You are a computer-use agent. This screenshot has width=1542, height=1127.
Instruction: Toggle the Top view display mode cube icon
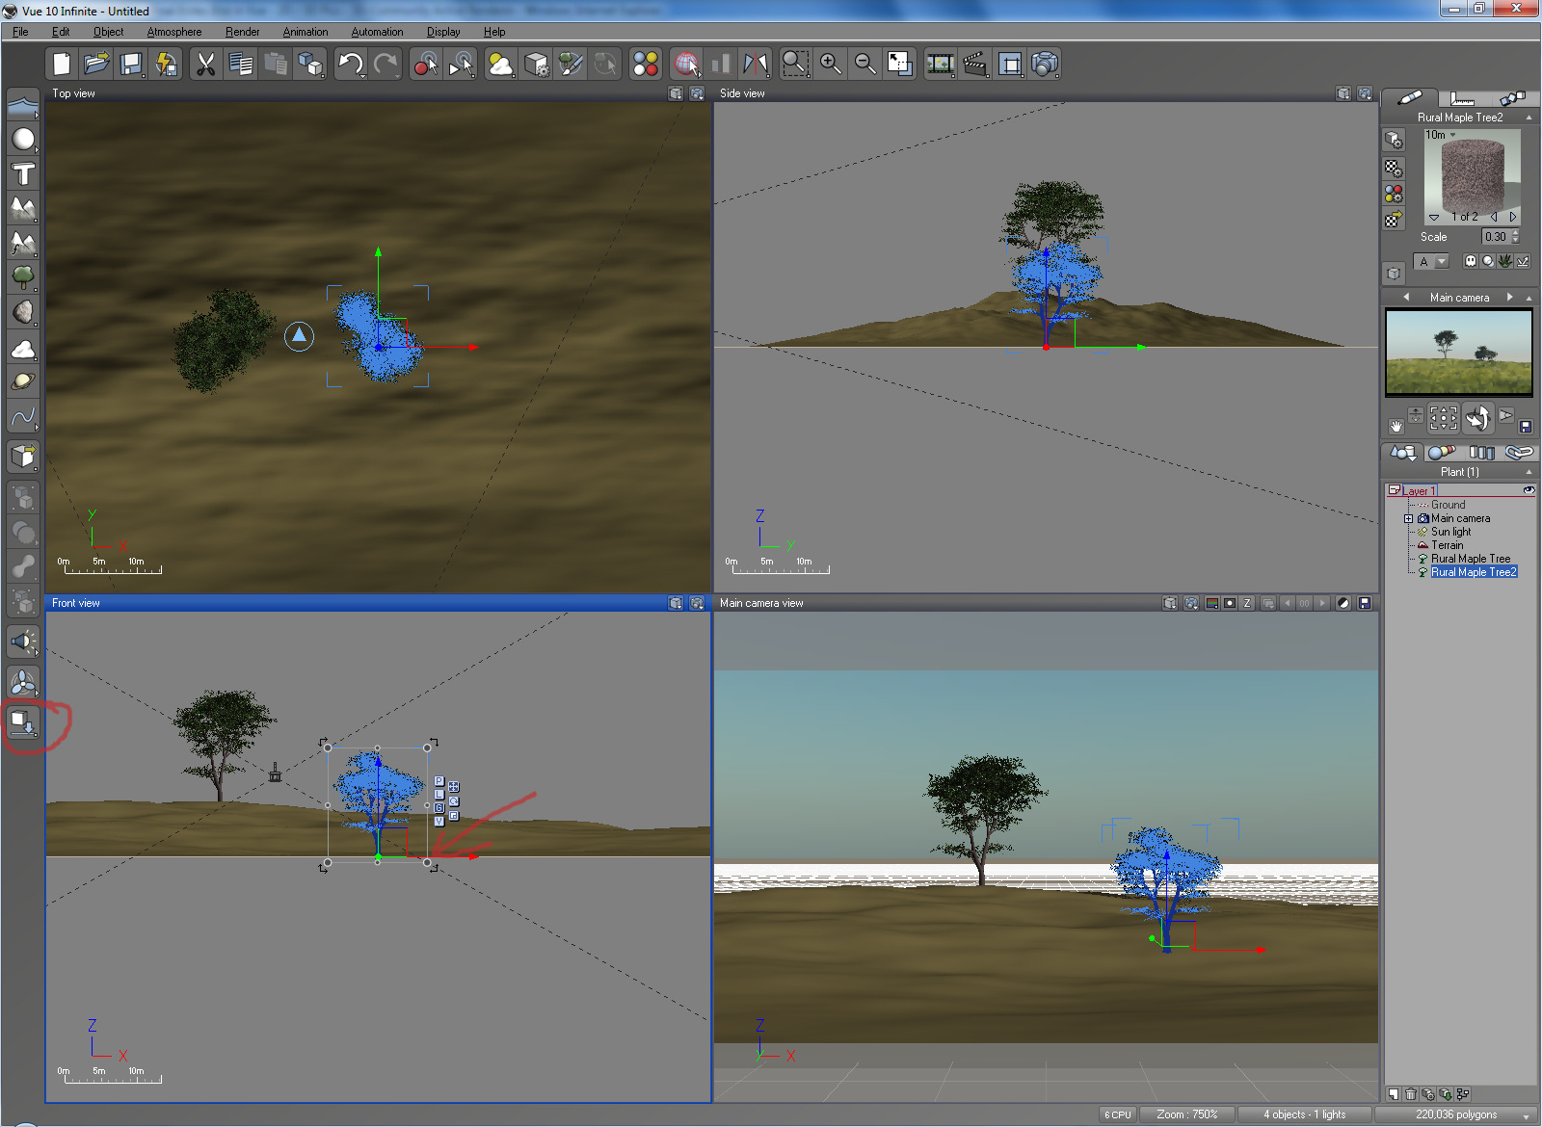(676, 93)
